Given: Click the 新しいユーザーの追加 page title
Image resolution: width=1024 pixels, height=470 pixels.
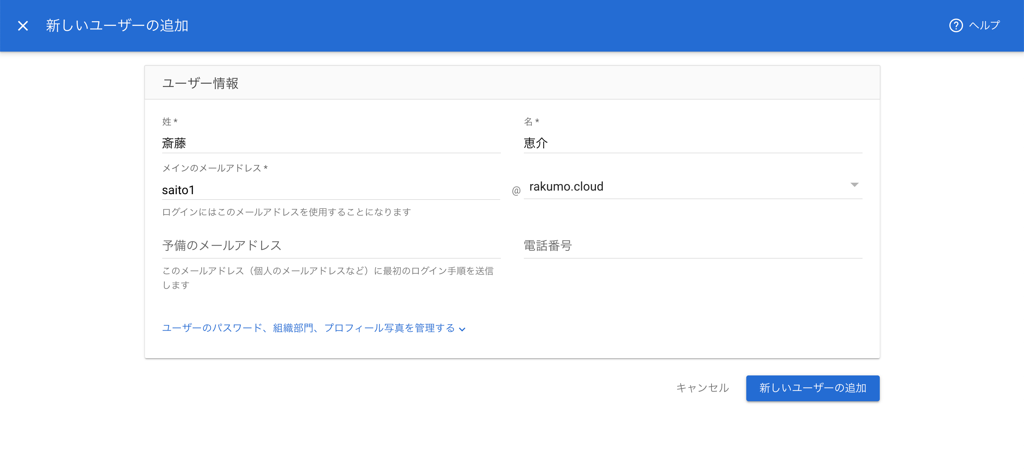Looking at the screenshot, I should [117, 25].
